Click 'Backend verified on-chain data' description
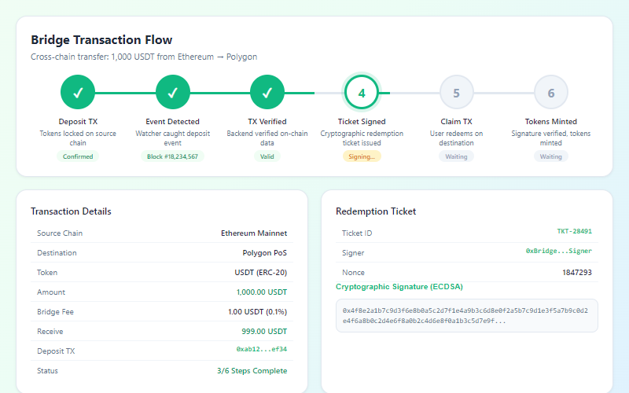The image size is (629, 393). [x=267, y=138]
